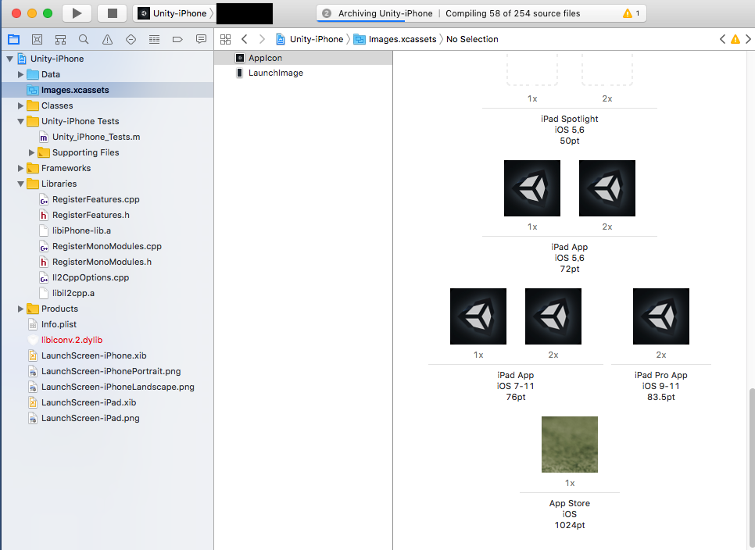This screenshot has height=550, width=755.
Task: Select iPad App 76pt 1x icon
Action: (478, 316)
